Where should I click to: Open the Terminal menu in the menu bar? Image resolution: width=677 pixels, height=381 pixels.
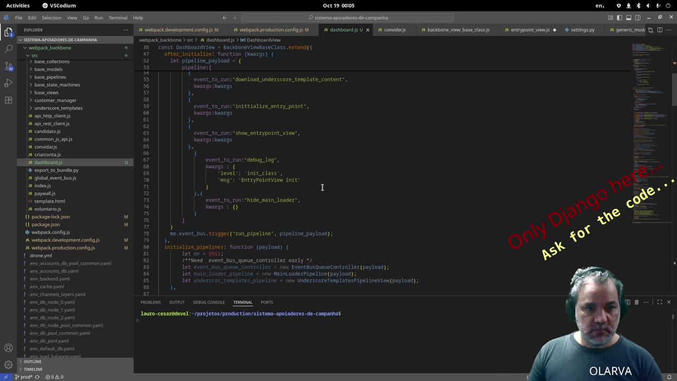117,18
